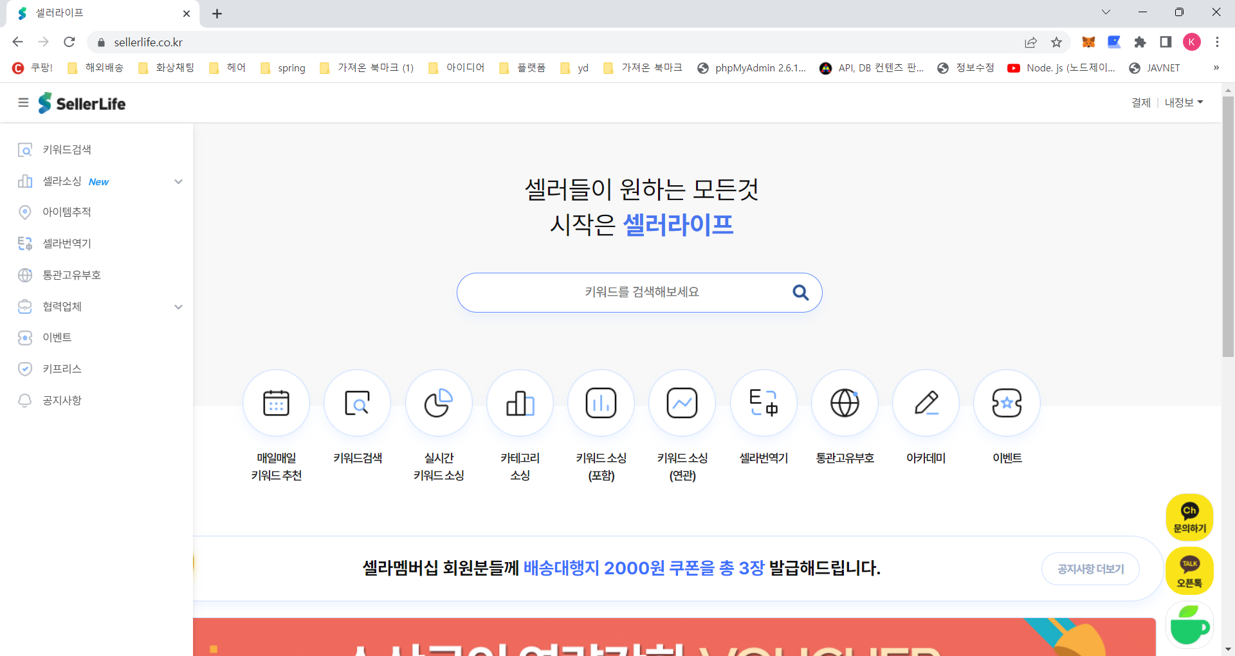
Task: Click the 공지사항 더보기 button
Action: pyautogui.click(x=1090, y=569)
